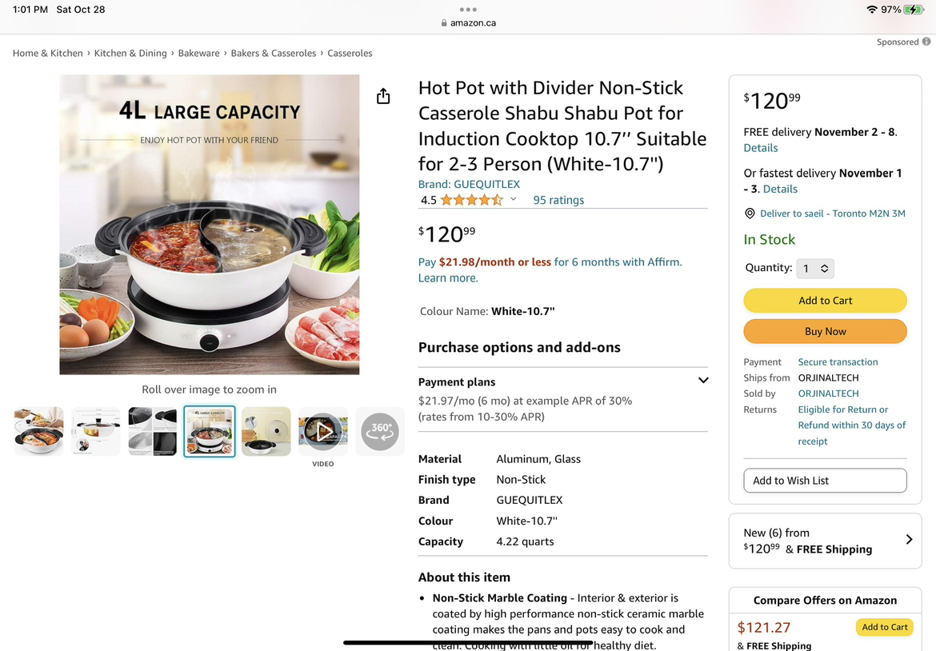Select the glass lid thumbnail image
Viewport: 936px width, 651px height.
point(266,431)
